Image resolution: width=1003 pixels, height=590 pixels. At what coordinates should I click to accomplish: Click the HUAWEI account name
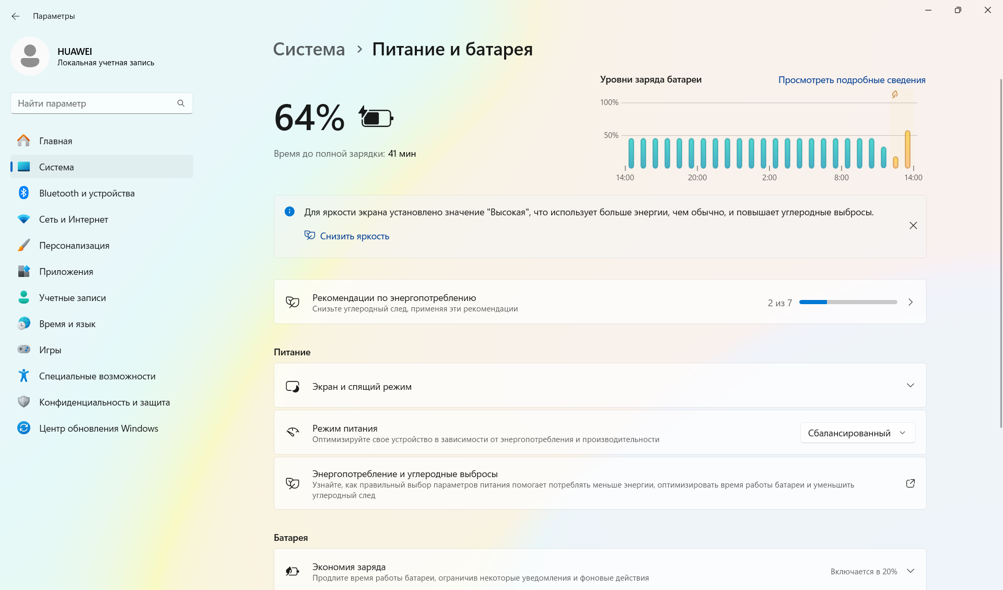coord(75,51)
